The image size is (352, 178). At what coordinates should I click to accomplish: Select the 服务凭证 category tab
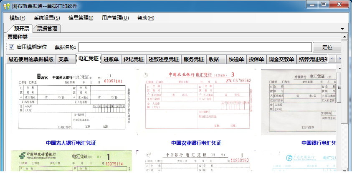(x=193, y=59)
